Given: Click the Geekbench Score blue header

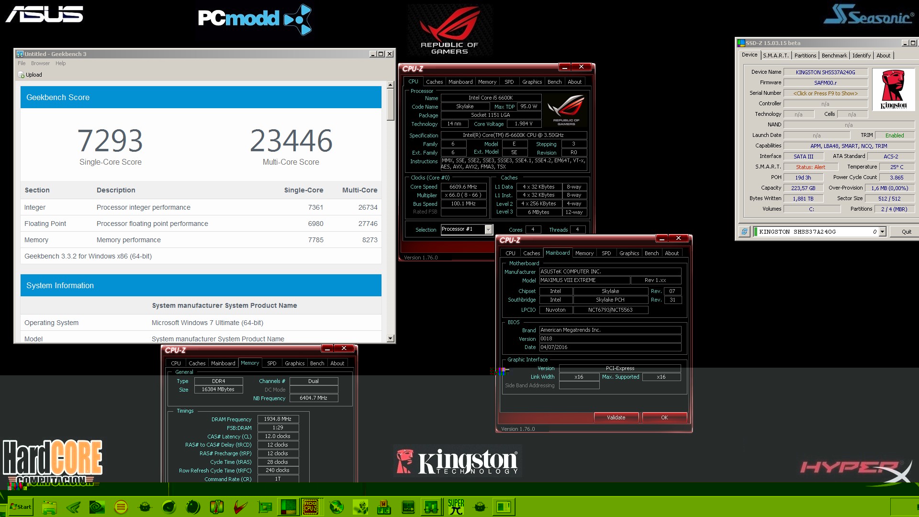Looking at the screenshot, I should 201,97.
